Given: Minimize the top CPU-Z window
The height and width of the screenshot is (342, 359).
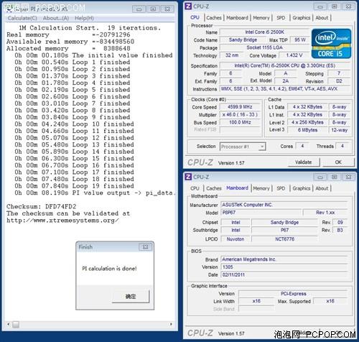Looking at the screenshot, I should pyautogui.click(x=320, y=6).
